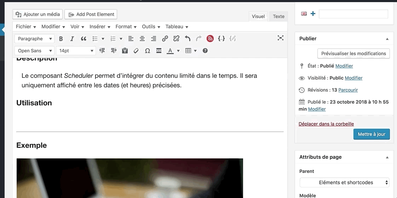Clear formatting with eraser icon
Image resolution: width=397 pixels, height=198 pixels.
tap(136, 51)
